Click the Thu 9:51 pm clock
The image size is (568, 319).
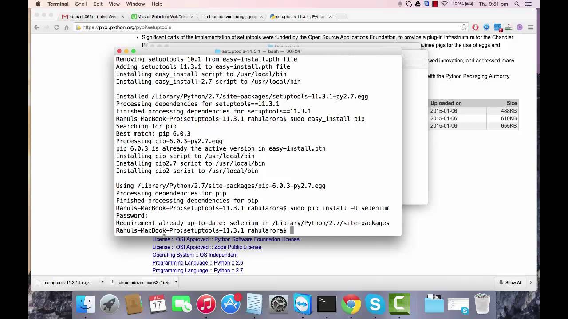(x=493, y=4)
